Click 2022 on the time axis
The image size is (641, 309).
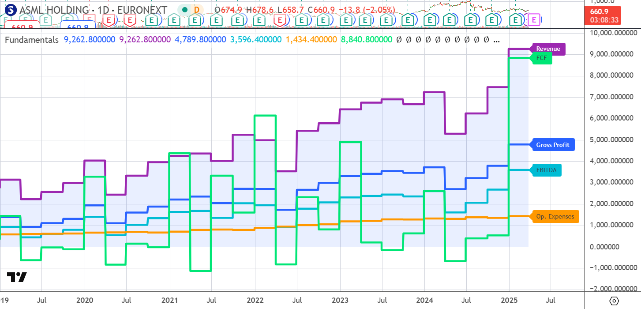click(255, 300)
